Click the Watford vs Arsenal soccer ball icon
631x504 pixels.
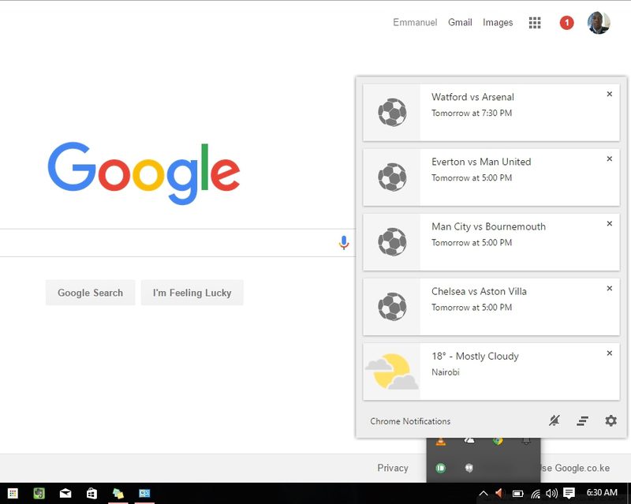(392, 113)
